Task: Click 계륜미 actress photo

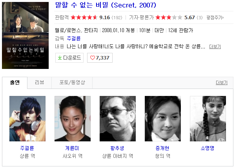Action: (x=73, y=119)
